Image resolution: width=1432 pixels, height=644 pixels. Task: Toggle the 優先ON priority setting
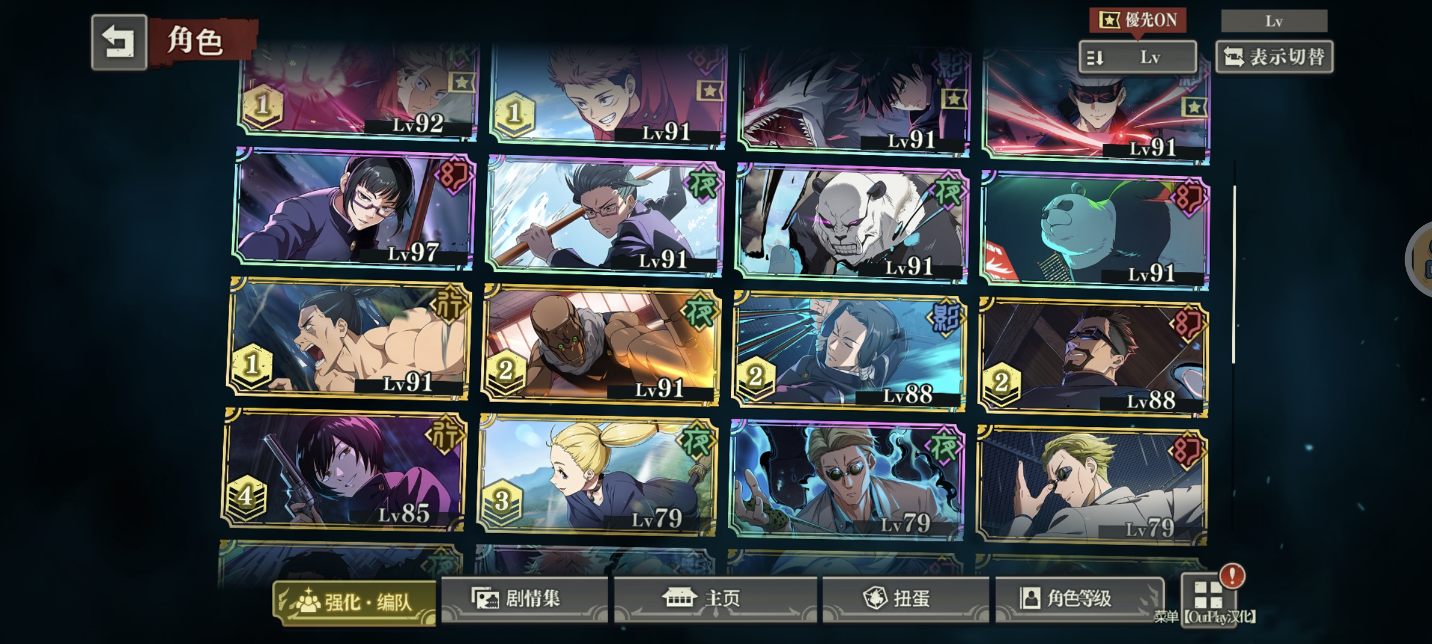(x=1138, y=21)
